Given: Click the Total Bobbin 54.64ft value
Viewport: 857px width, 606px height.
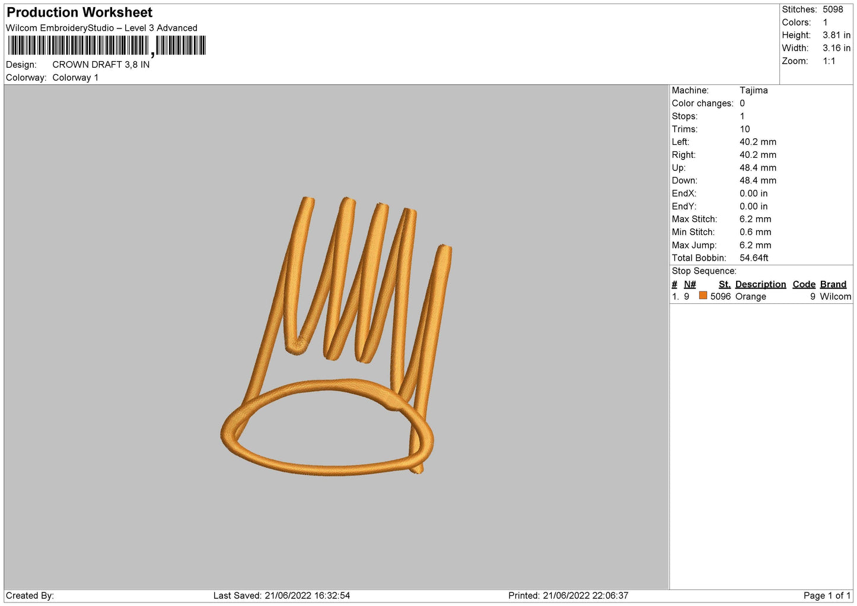Looking at the screenshot, I should pyautogui.click(x=754, y=258).
